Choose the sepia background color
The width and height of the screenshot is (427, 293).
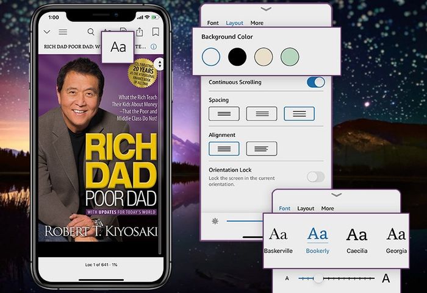click(264, 57)
